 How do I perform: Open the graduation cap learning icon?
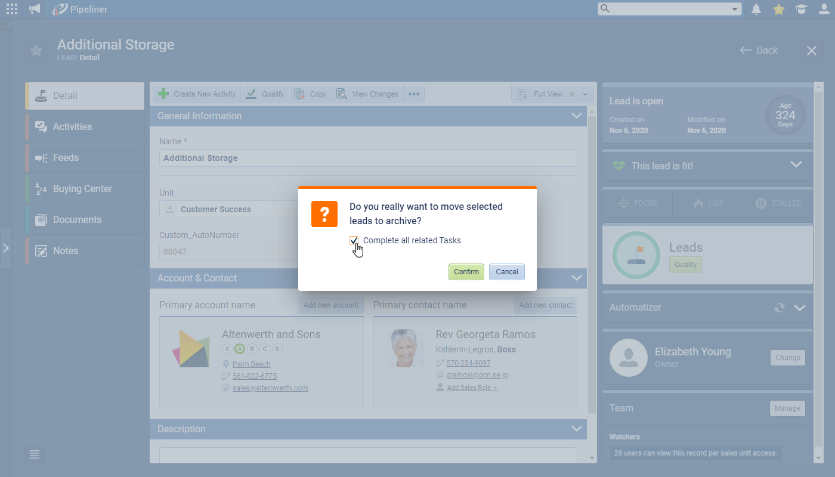tap(802, 9)
